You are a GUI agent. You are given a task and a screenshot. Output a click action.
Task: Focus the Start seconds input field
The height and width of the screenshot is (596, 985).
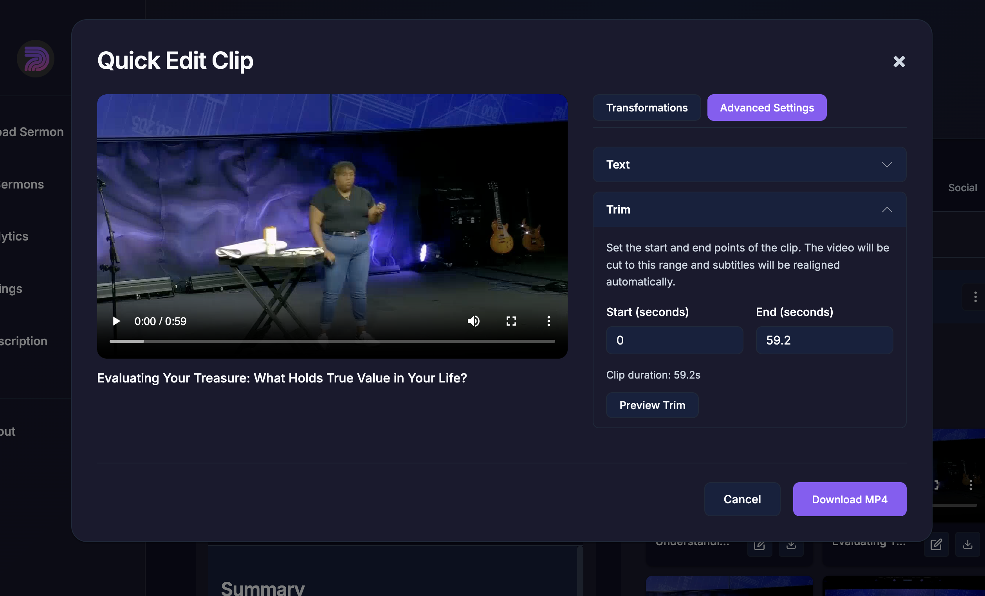(x=674, y=340)
